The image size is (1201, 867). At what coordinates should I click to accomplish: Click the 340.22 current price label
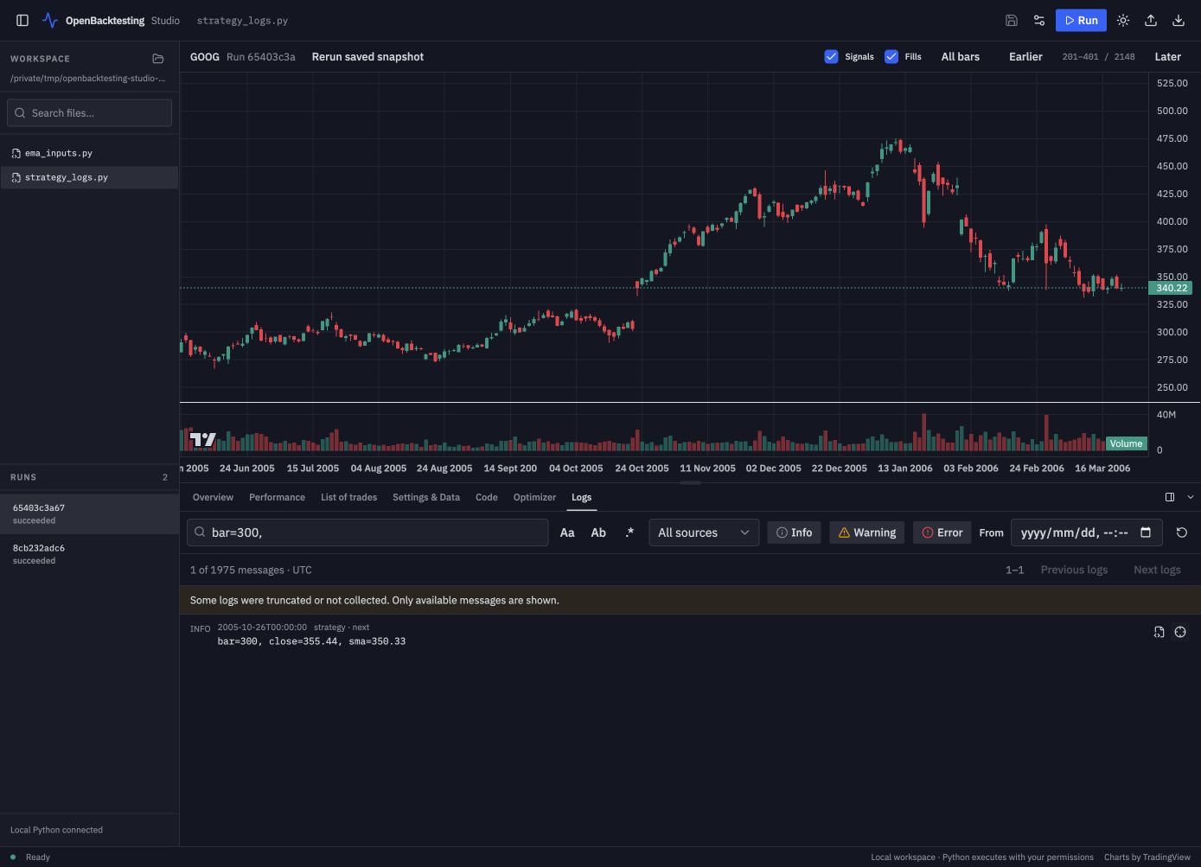tap(1171, 288)
